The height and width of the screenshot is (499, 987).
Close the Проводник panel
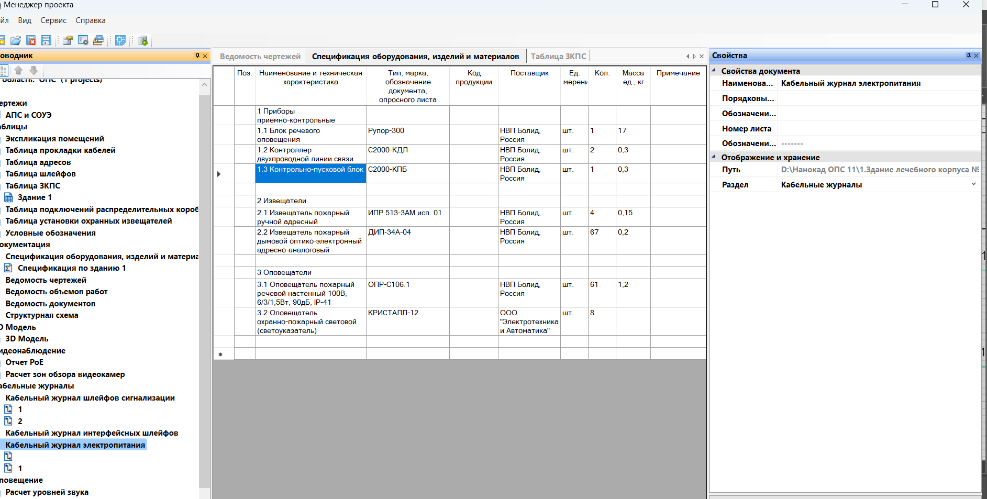click(205, 56)
